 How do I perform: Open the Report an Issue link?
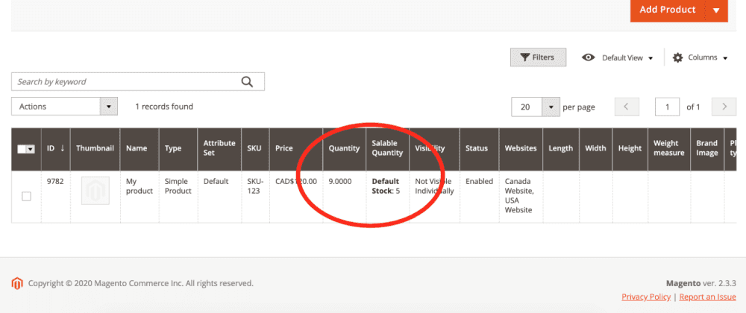[707, 297]
